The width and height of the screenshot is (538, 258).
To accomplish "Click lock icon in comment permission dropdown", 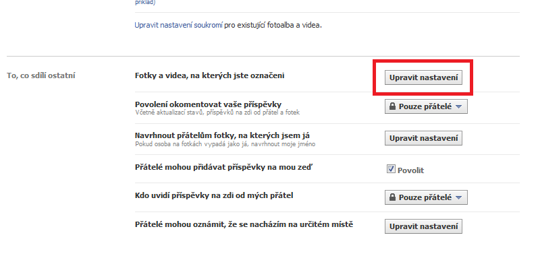I will (x=392, y=106).
